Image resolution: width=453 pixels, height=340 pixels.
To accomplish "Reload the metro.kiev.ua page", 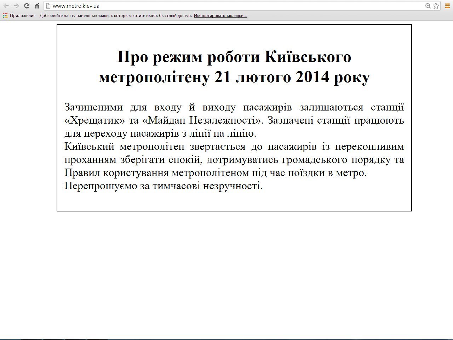I will tap(27, 6).
